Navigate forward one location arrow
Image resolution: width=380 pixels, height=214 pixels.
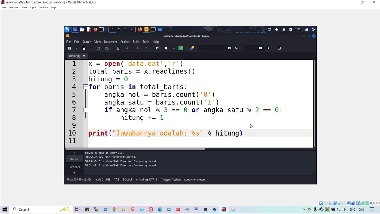146,48
